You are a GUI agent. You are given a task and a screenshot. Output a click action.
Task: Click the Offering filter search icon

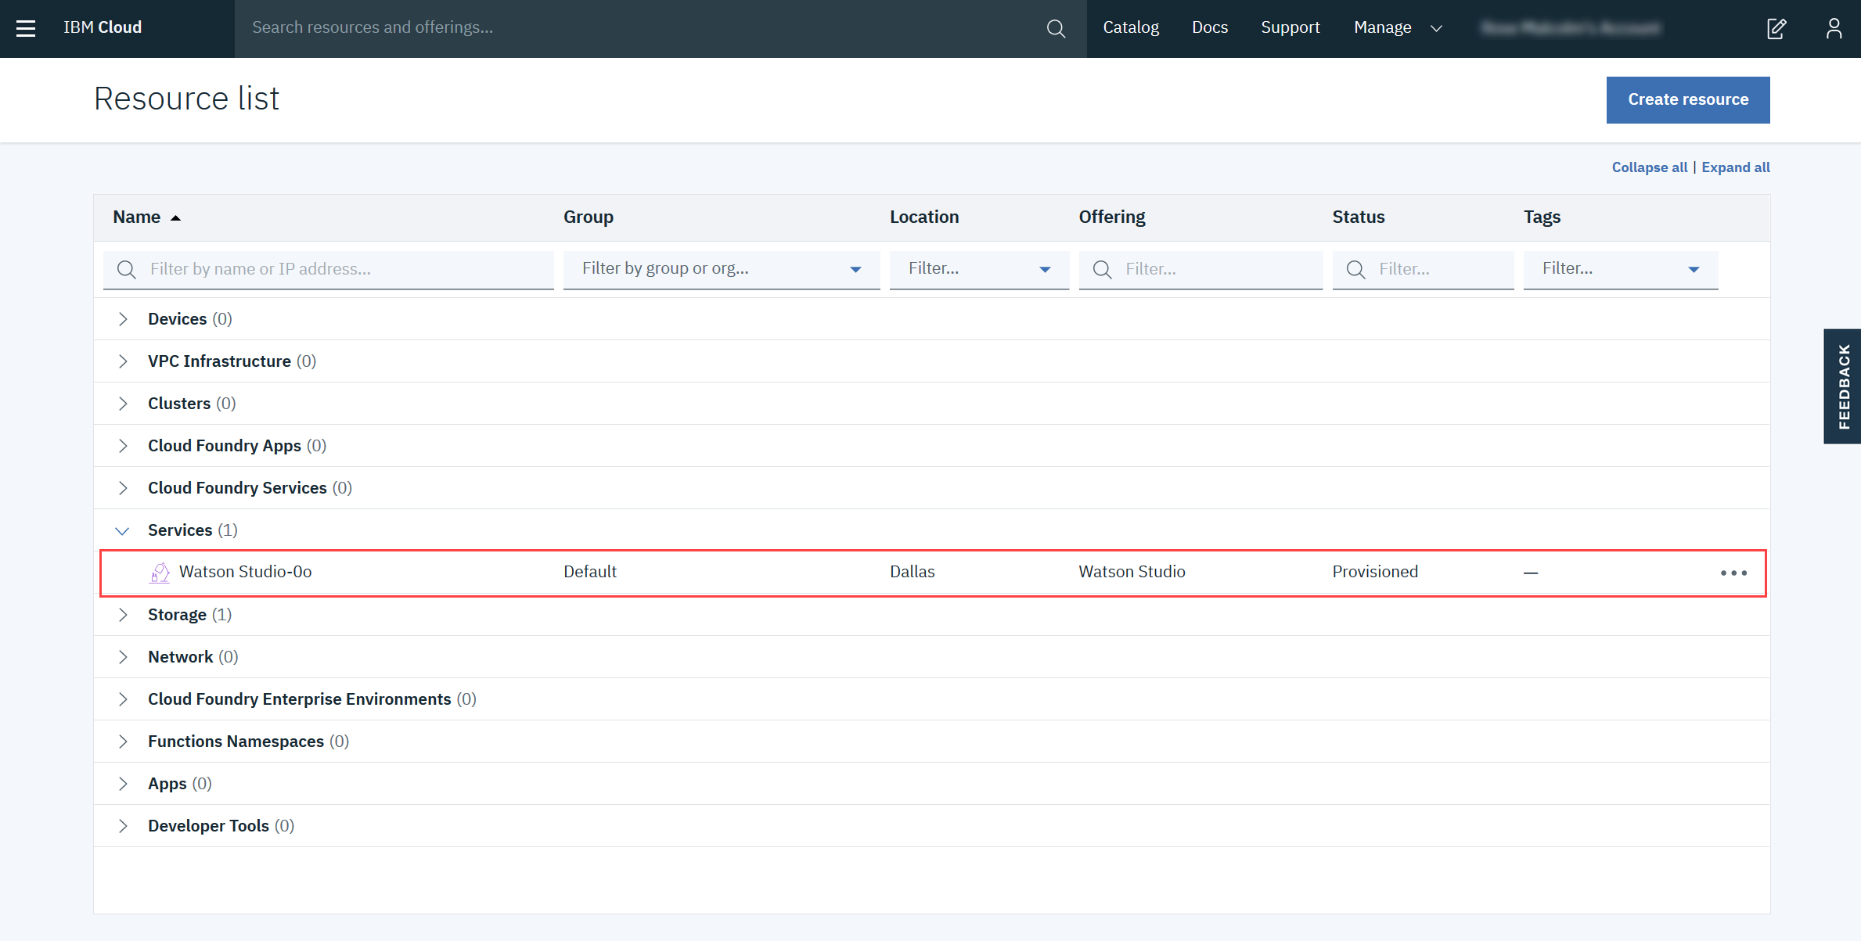[1102, 270]
